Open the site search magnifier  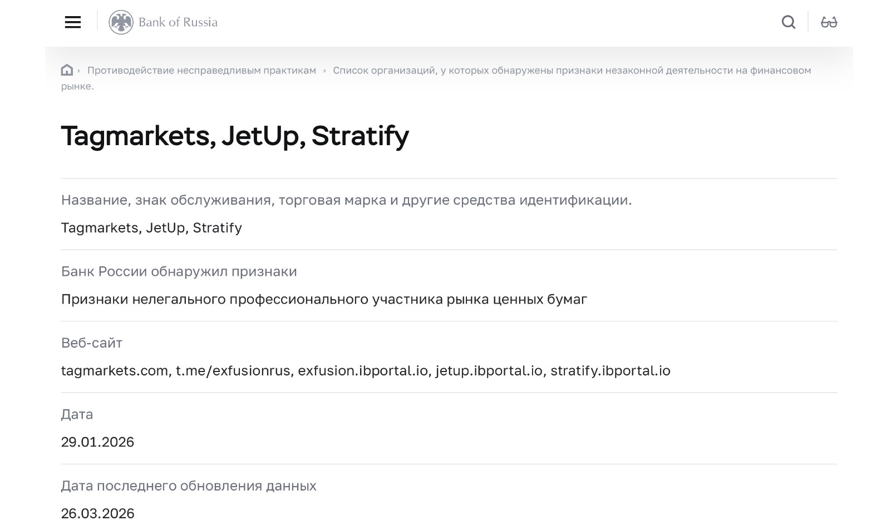click(x=789, y=22)
